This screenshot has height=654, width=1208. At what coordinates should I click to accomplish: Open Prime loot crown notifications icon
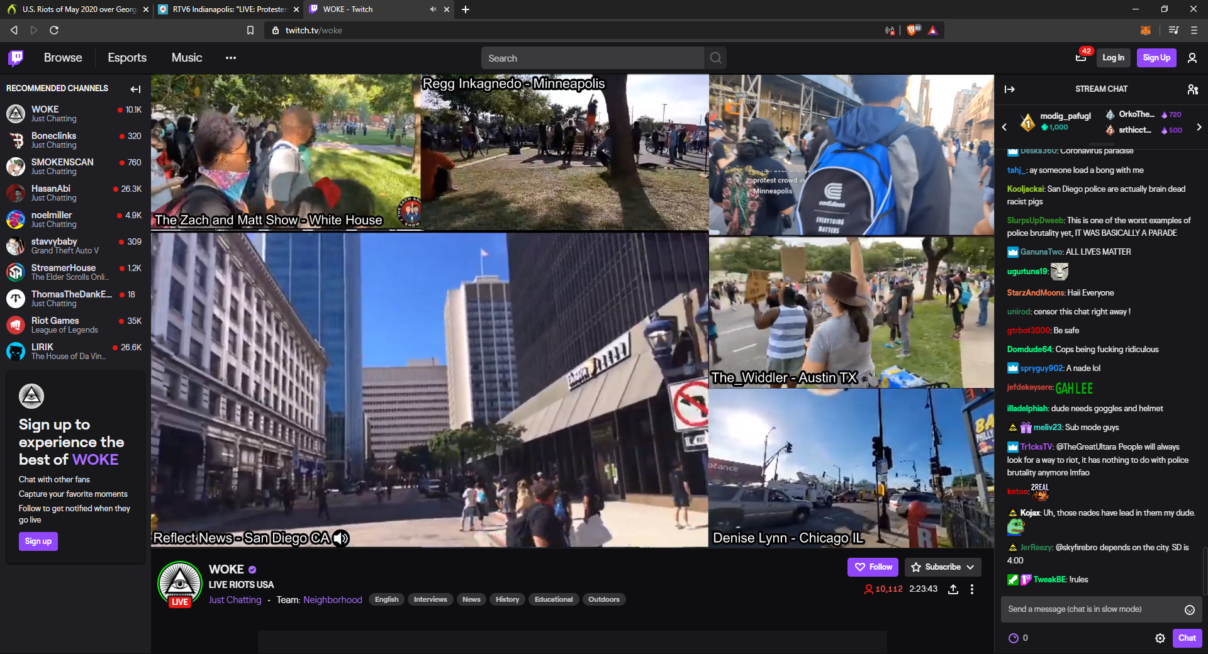1081,58
